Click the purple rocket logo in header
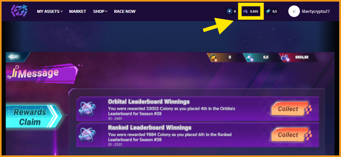Screen dimensions: 341x157 [19, 11]
